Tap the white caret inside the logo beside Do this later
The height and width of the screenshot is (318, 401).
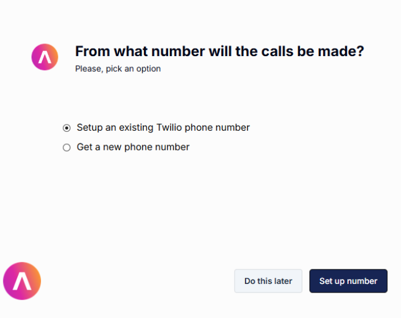click(22, 281)
